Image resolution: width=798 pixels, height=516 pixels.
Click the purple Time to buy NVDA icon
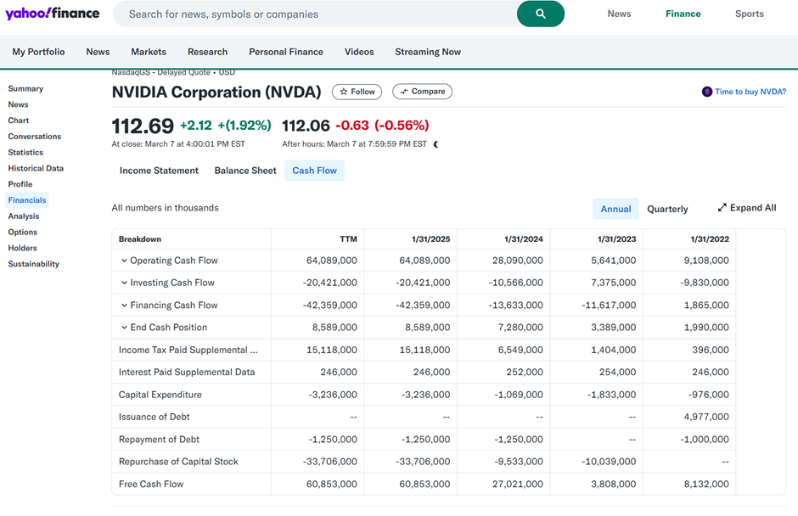pos(707,92)
